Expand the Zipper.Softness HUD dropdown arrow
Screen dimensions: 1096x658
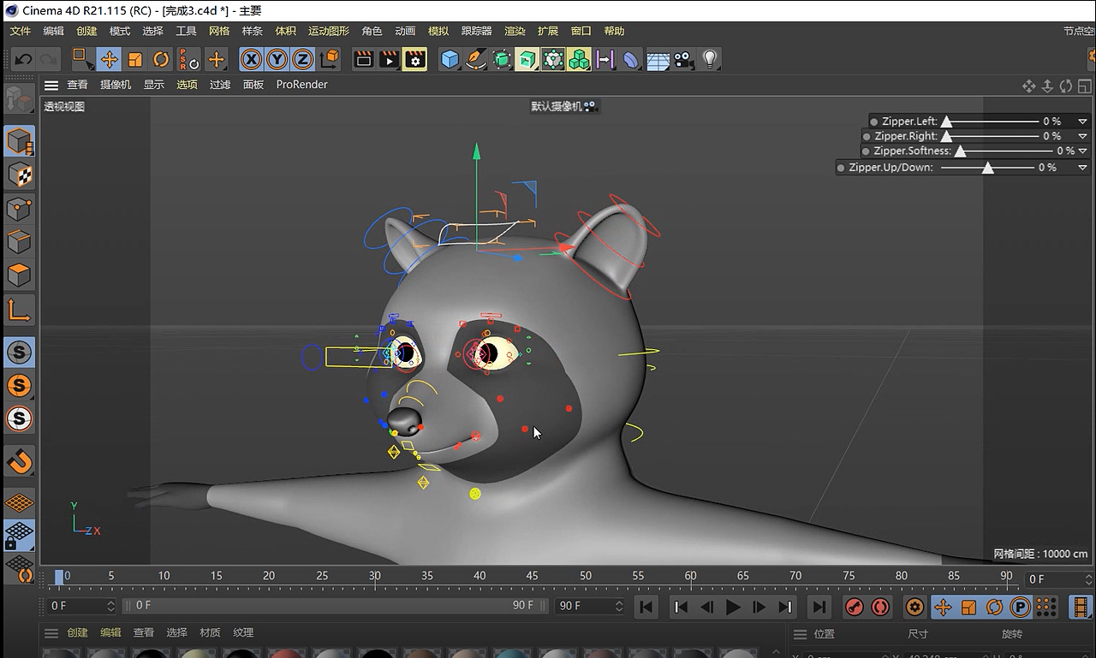coord(1082,151)
